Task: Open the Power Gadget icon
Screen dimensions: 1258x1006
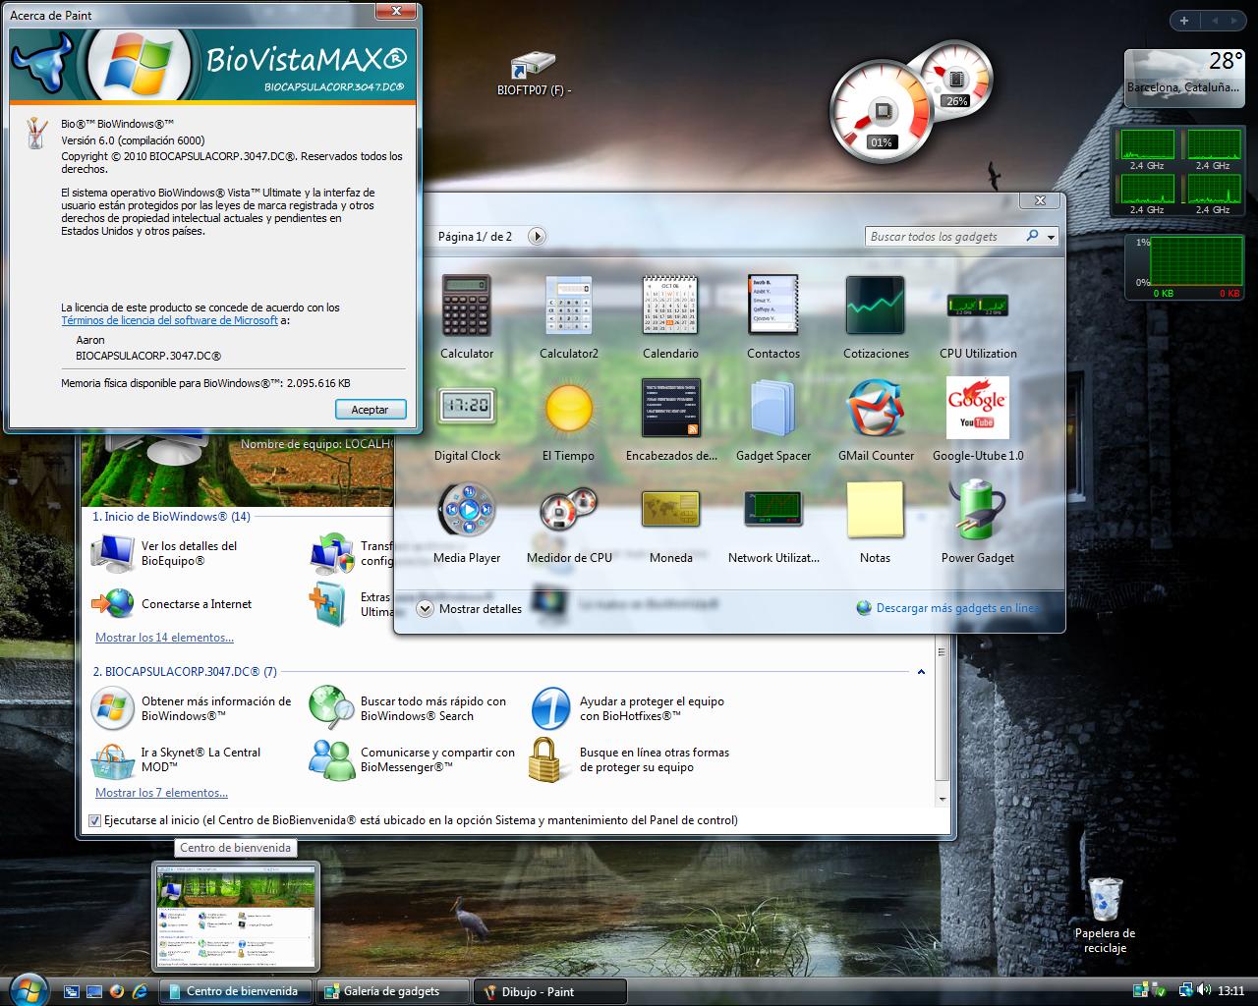Action: click(x=977, y=510)
